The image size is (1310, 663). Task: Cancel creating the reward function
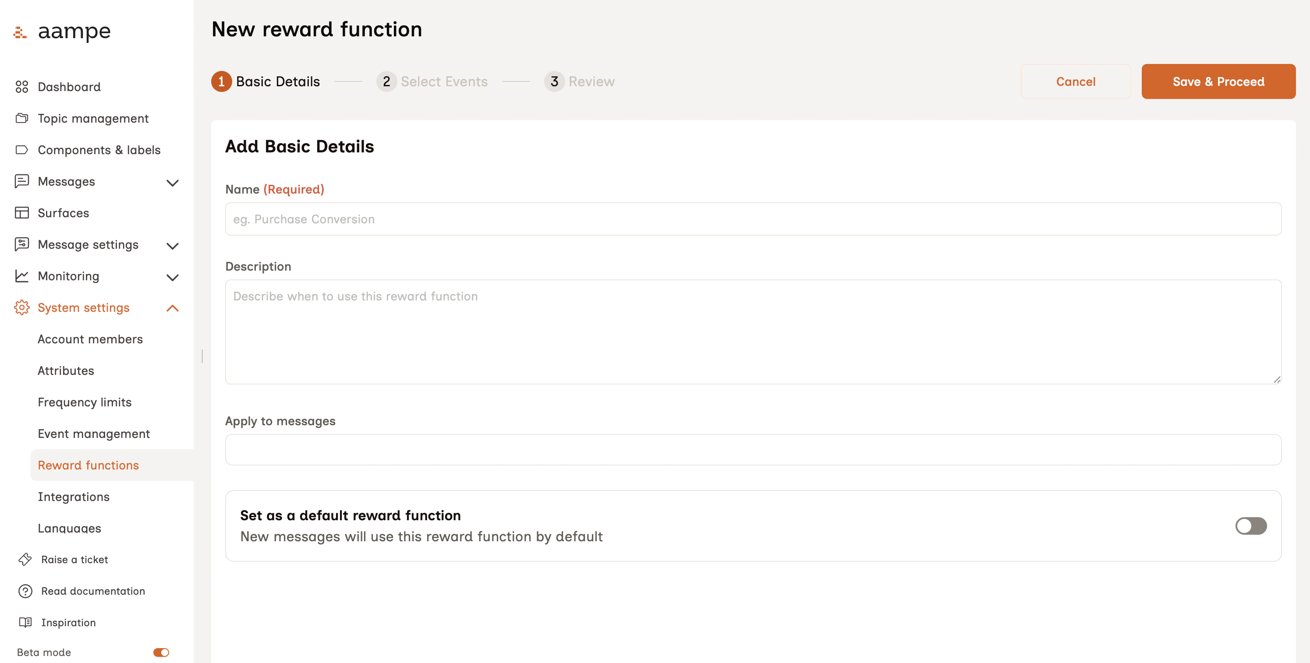point(1076,81)
